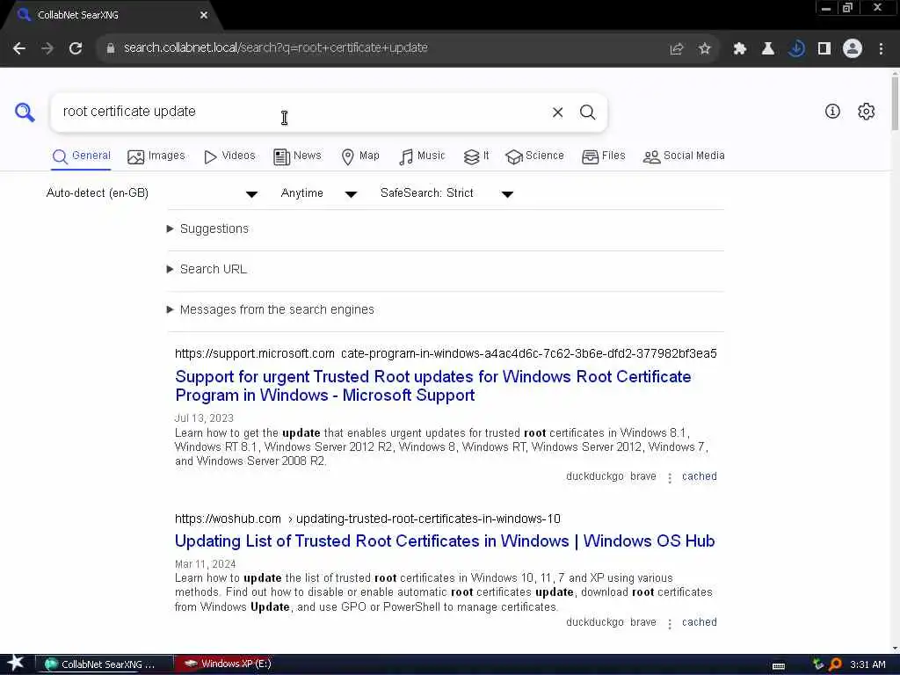
Task: Open the SafeSearch: Strict dropdown
Action: 446,193
